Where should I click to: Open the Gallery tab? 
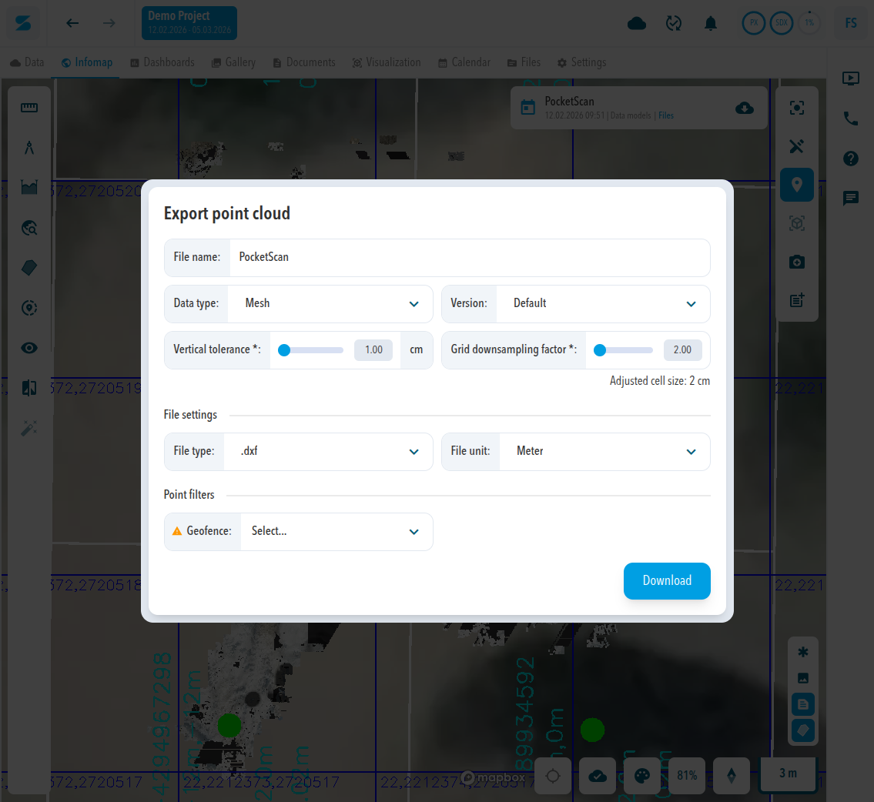[233, 62]
